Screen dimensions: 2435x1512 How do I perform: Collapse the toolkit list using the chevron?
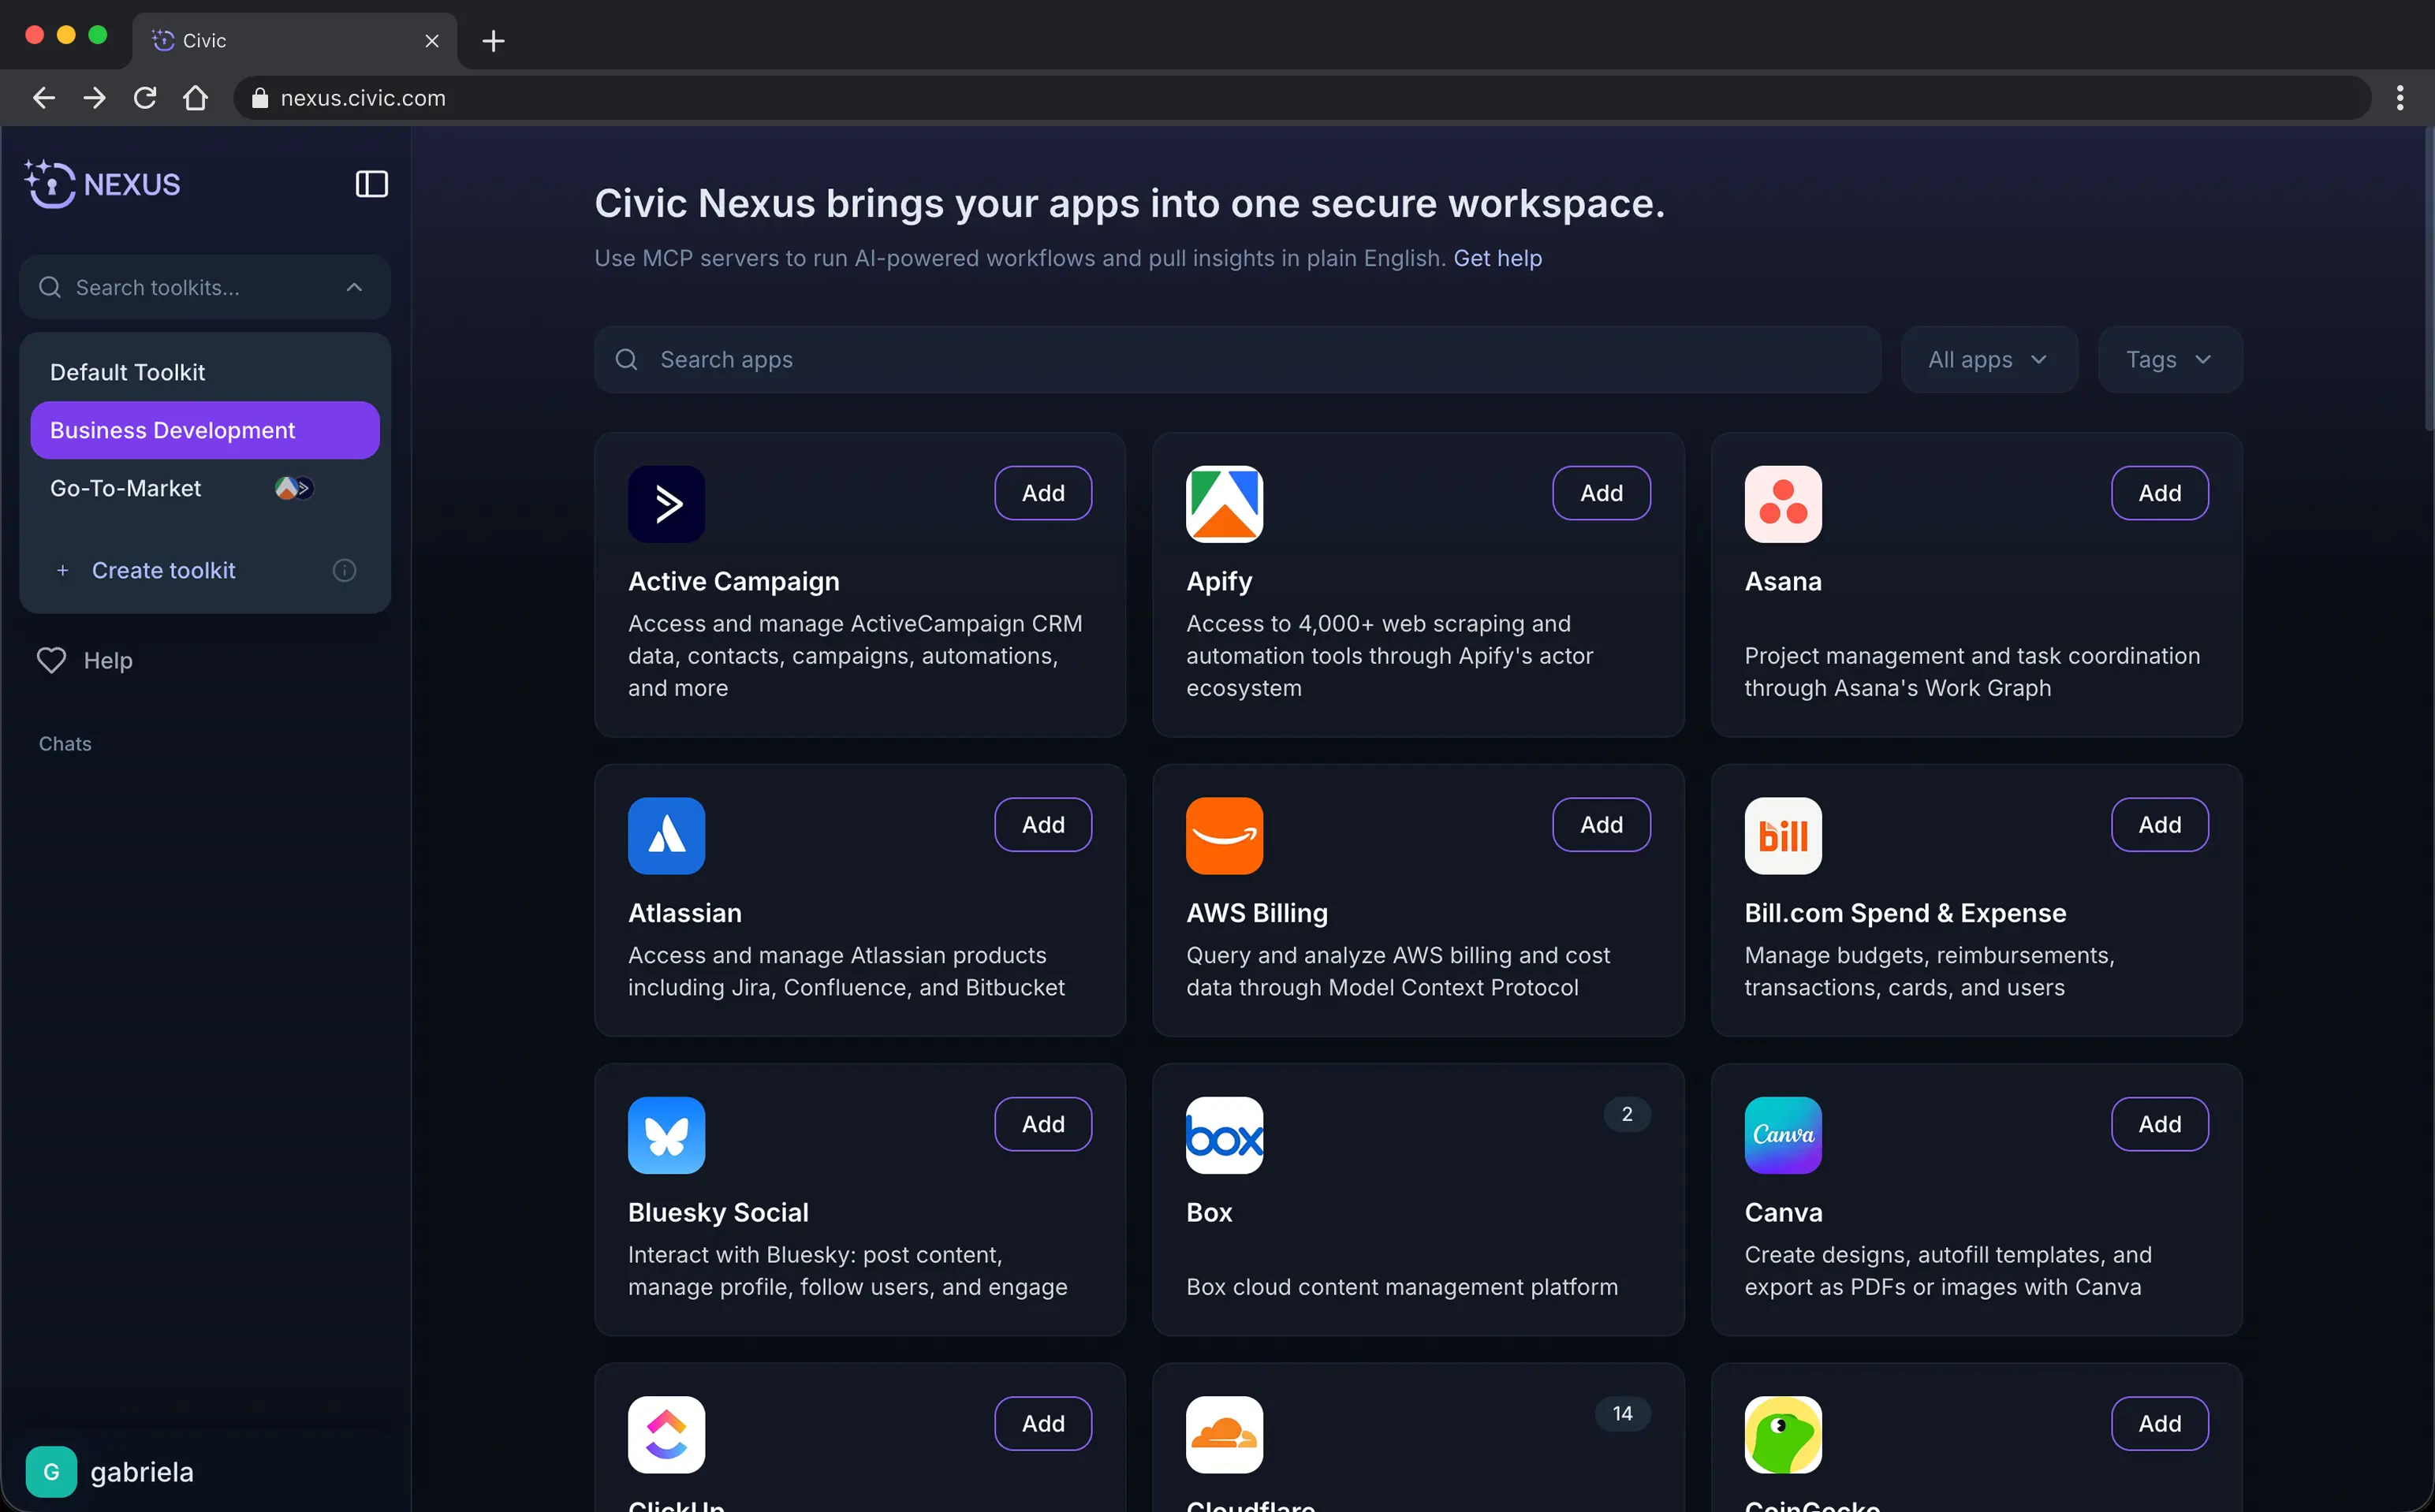click(x=354, y=288)
